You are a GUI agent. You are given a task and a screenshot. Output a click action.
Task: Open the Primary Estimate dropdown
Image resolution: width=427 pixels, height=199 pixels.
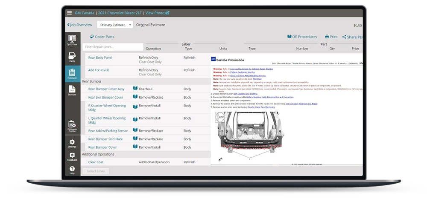pos(115,25)
